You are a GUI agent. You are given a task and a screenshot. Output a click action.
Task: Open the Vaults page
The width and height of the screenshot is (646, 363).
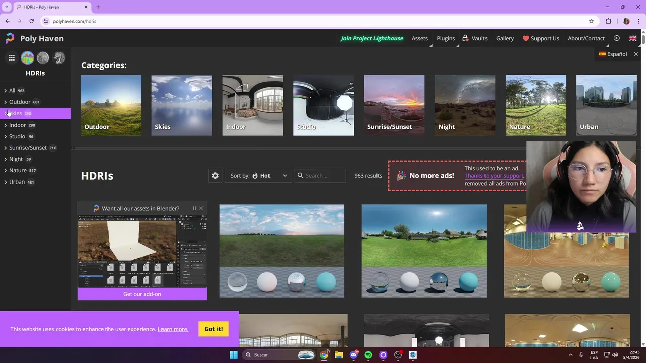(x=475, y=38)
